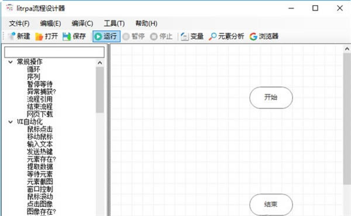Screen dimensions: 351x216
Task: Click the canvas vertical scrollbar thumb
Action: point(347,119)
